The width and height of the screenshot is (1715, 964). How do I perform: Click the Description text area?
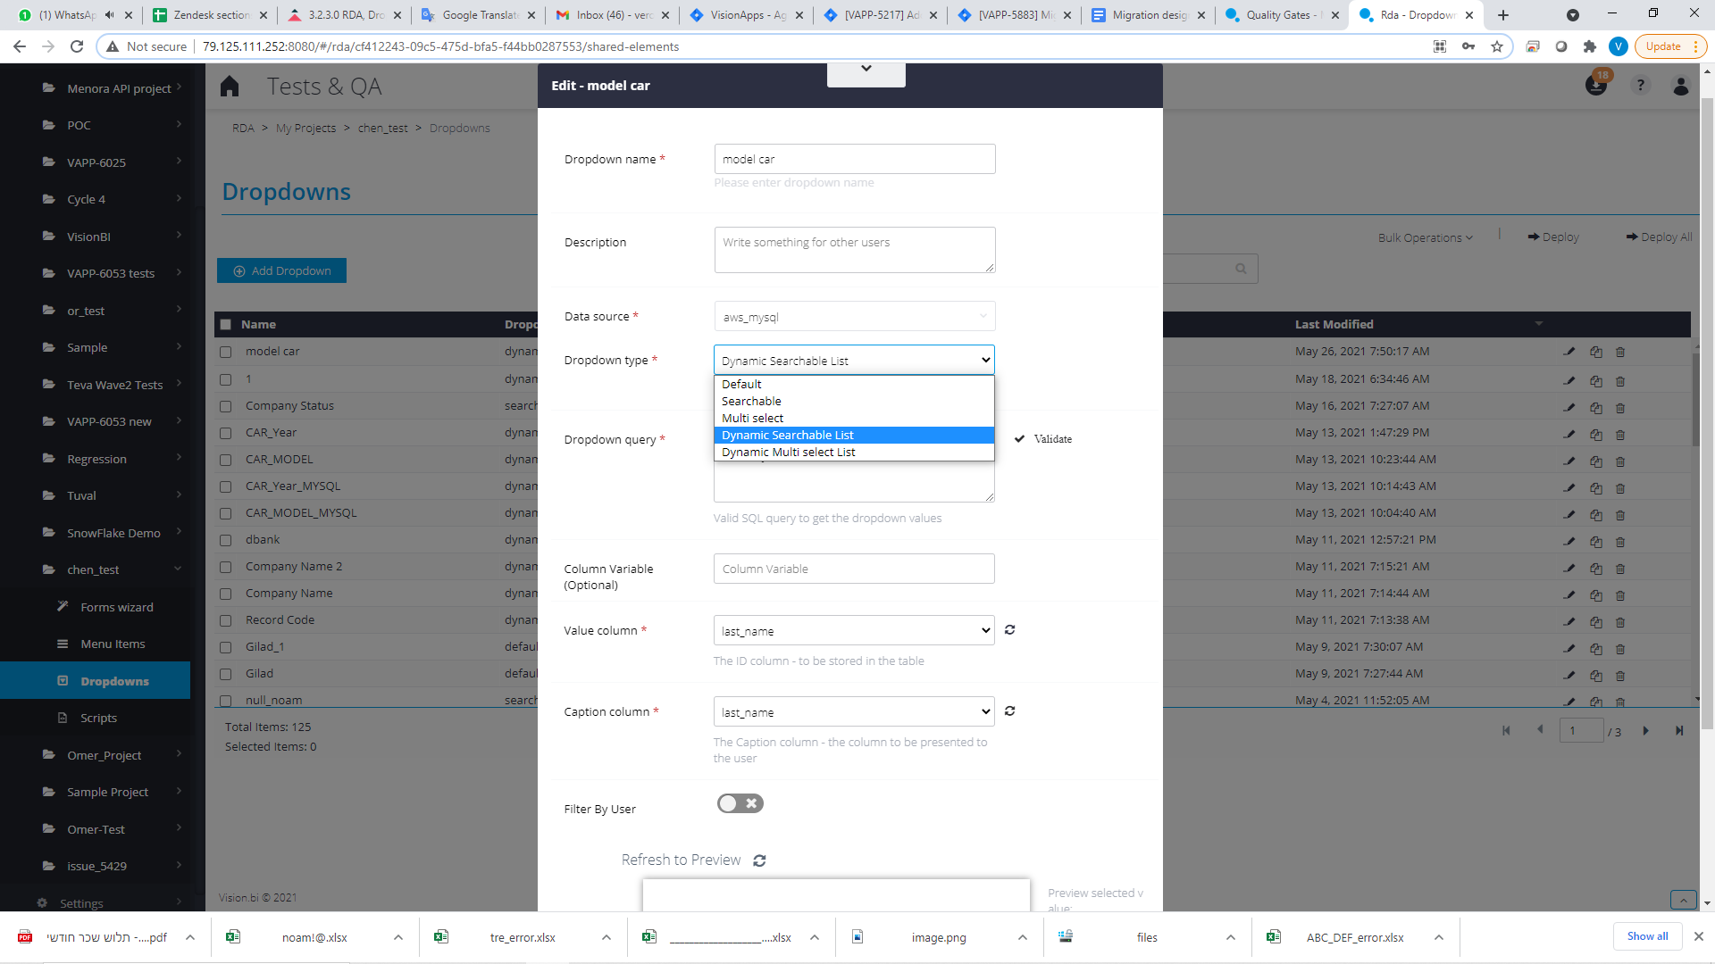[x=854, y=250]
